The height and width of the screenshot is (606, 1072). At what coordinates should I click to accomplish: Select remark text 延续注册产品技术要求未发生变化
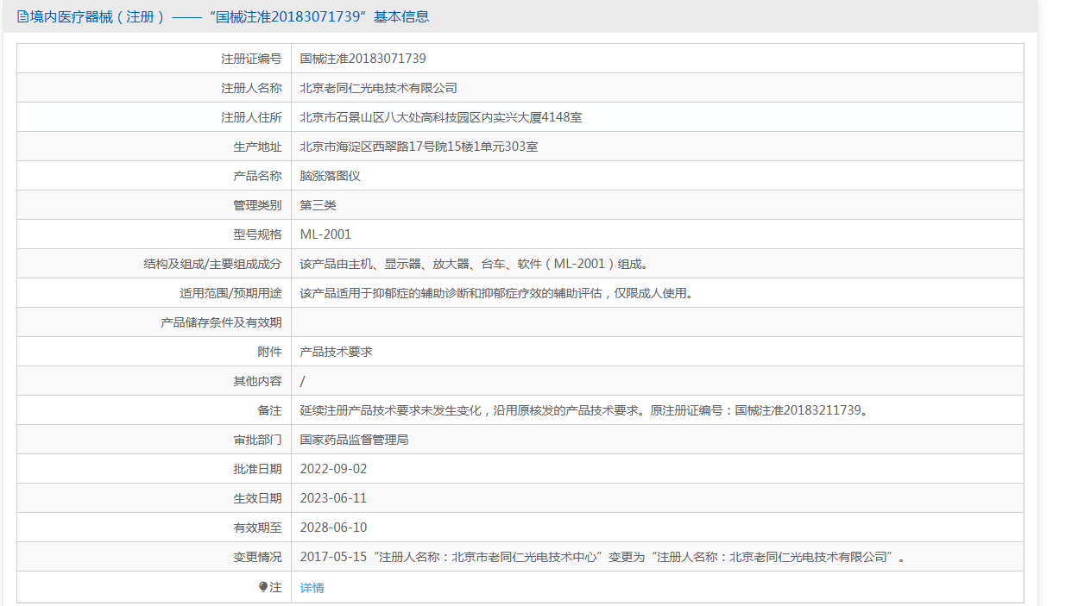click(391, 410)
